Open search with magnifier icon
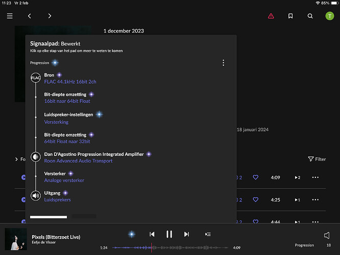340x255 pixels. 310,16
